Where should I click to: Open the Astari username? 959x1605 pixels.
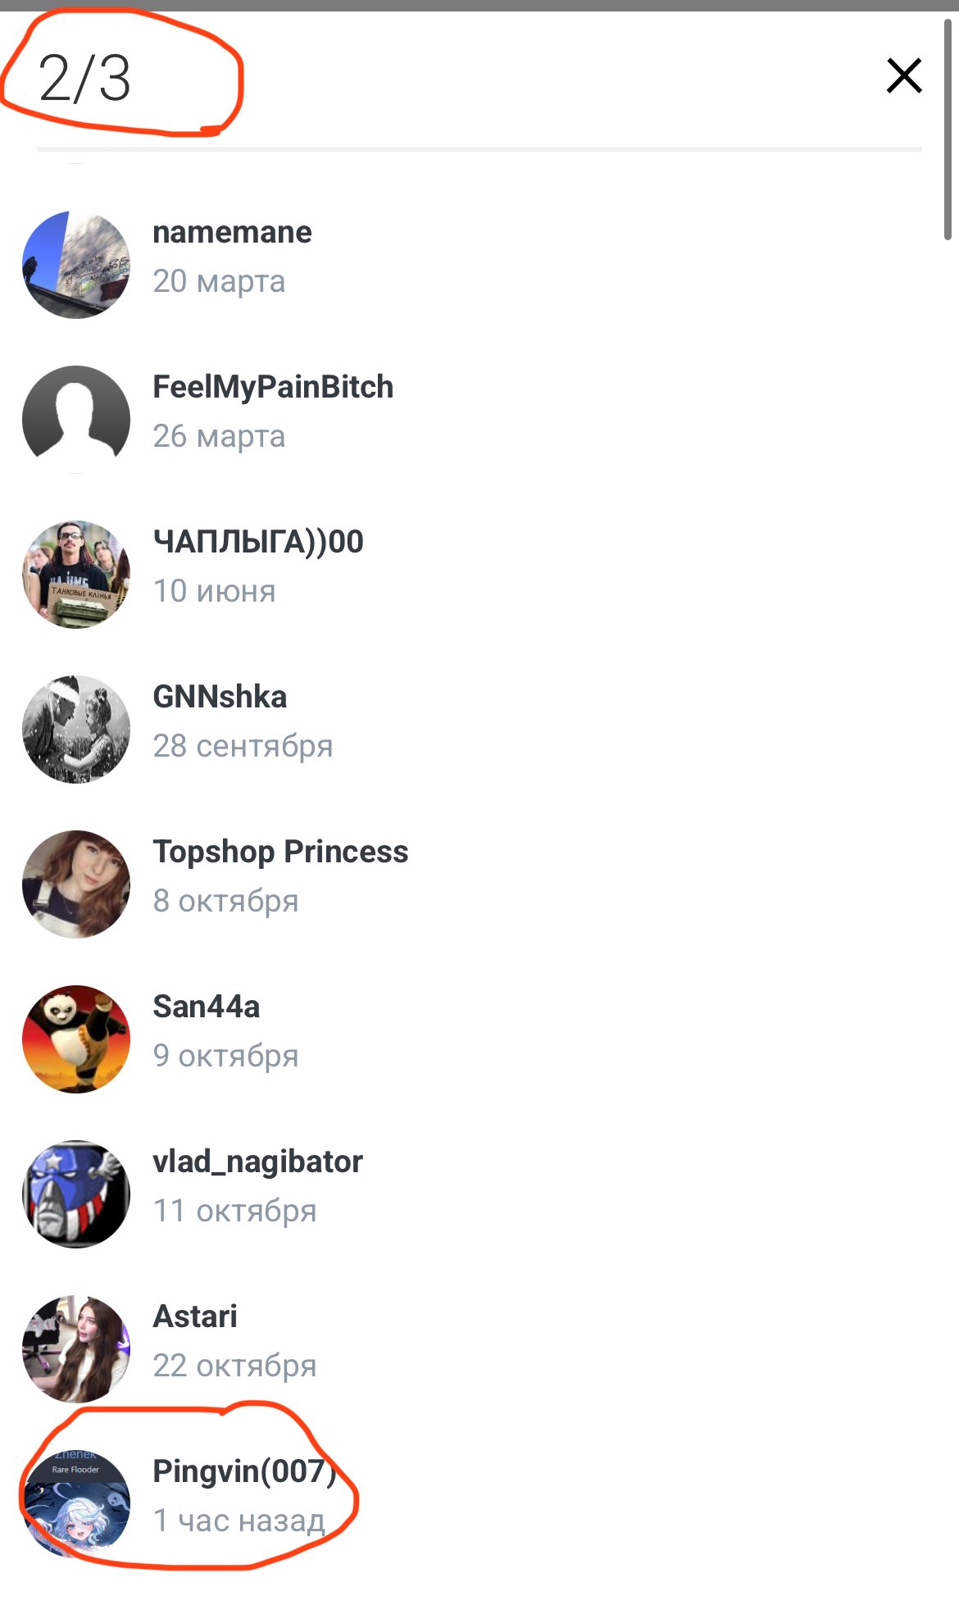pyautogui.click(x=195, y=1316)
